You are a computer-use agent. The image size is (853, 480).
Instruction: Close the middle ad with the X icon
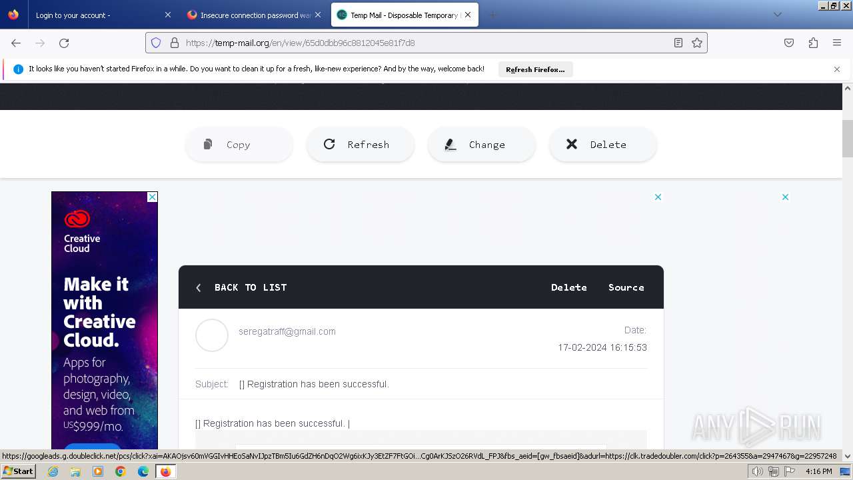pos(658,197)
